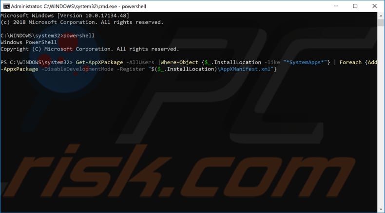Click the -AllUsers parameter
This screenshot has width=385, height=213.
coord(140,62)
